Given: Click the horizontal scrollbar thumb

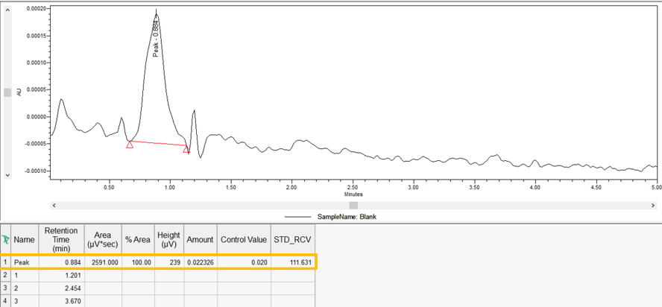Looking at the screenshot, I should click(x=353, y=205).
